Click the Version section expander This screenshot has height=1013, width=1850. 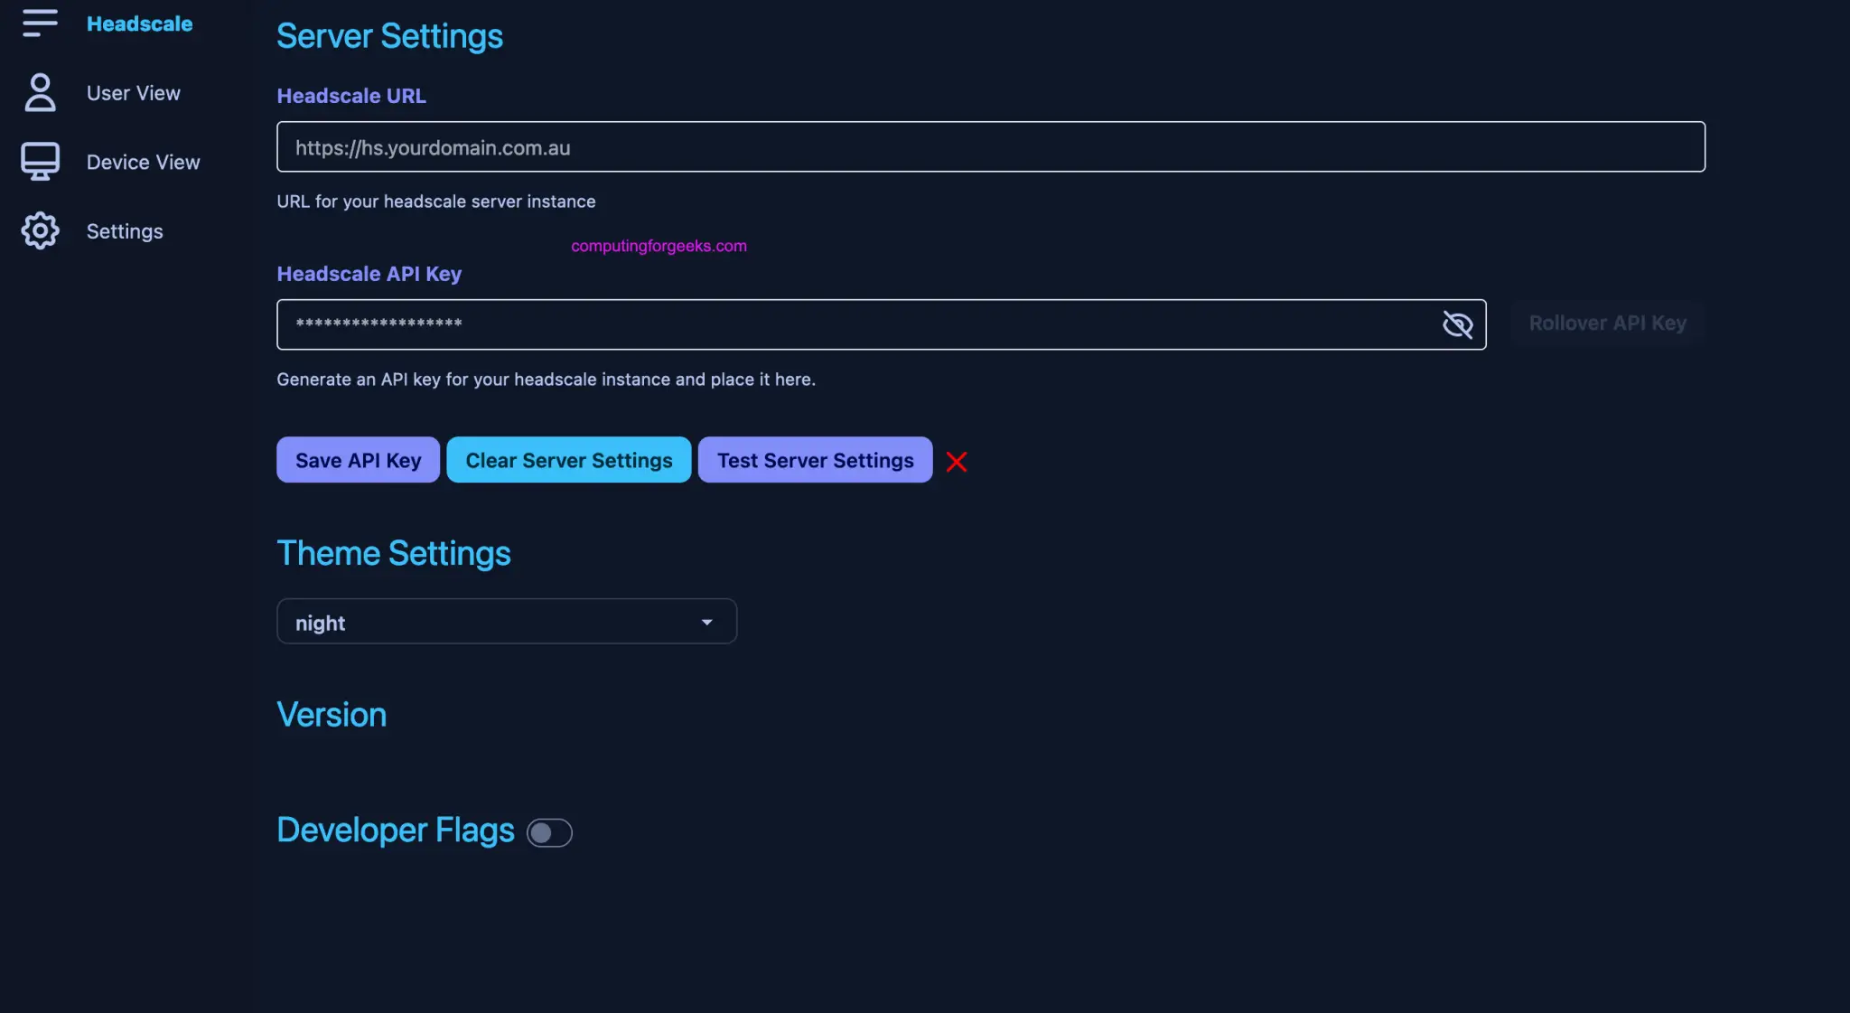[331, 715]
